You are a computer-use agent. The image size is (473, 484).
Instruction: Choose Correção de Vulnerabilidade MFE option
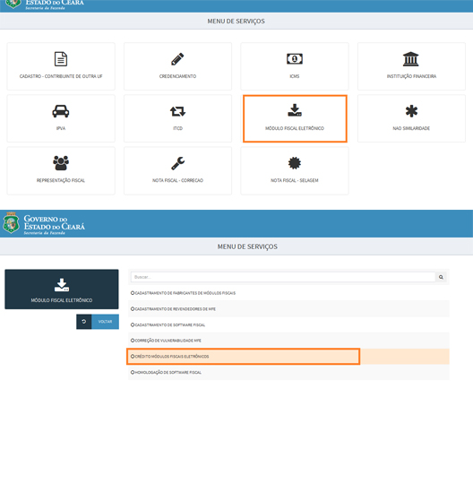[288, 341]
